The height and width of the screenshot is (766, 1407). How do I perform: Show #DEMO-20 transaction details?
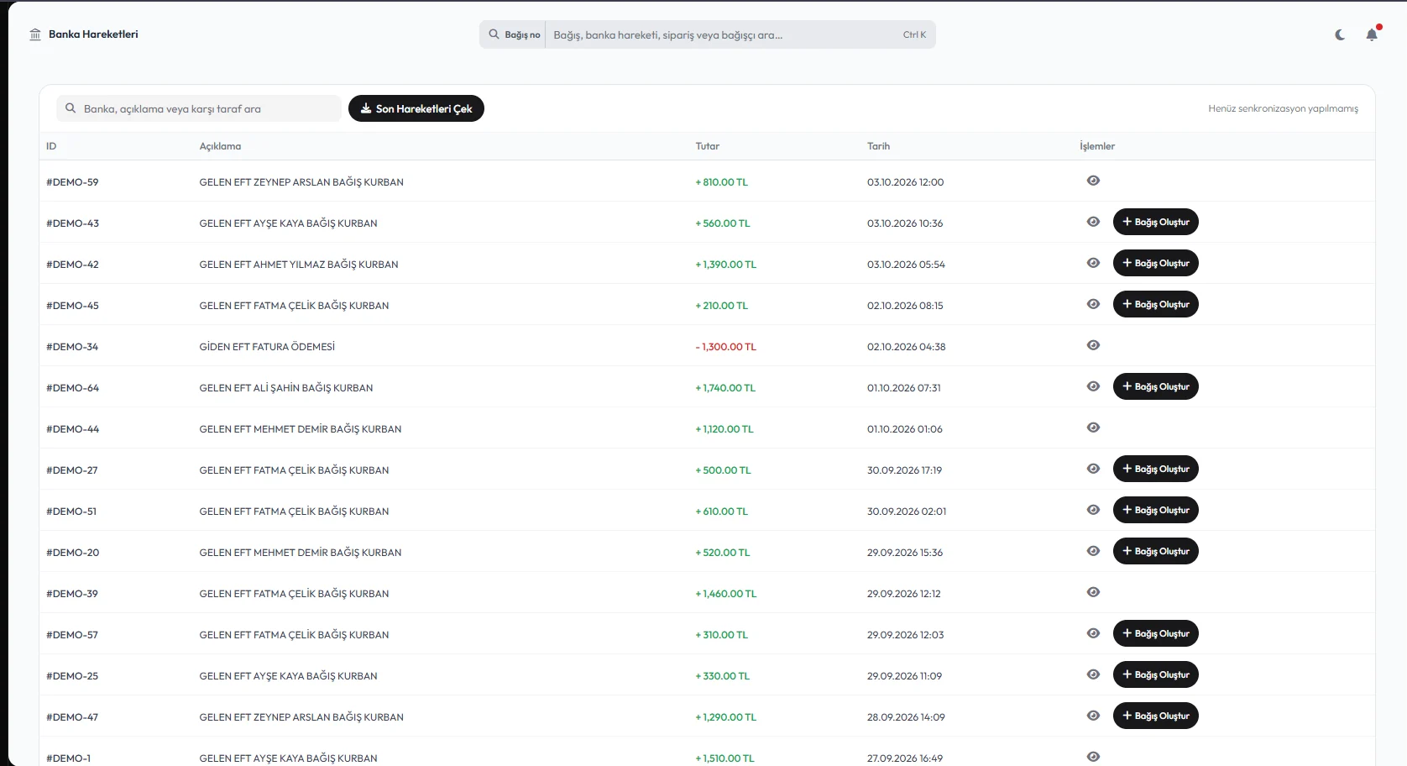click(x=1093, y=551)
